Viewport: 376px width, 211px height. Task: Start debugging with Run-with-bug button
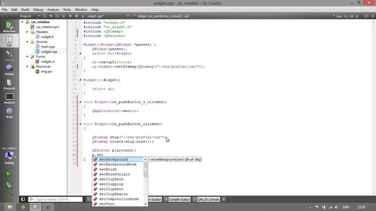[x=9, y=185]
